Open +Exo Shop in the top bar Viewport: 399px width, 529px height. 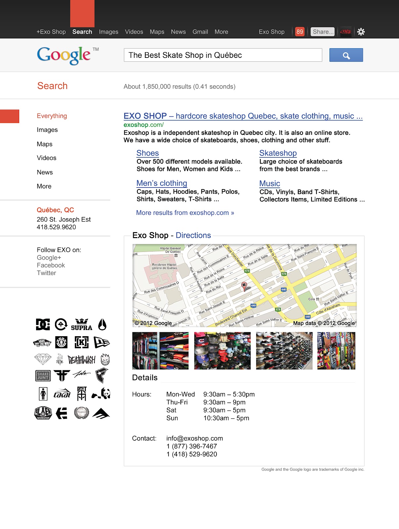point(51,32)
